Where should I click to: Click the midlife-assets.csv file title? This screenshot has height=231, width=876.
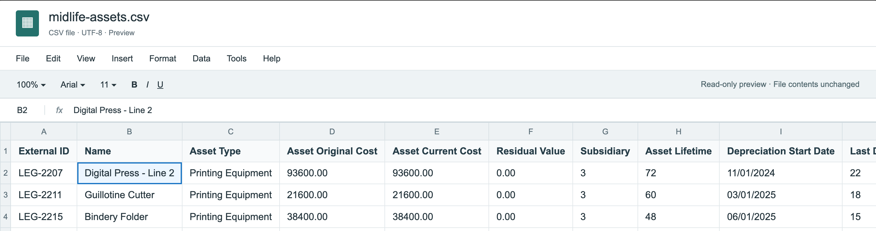pos(99,17)
